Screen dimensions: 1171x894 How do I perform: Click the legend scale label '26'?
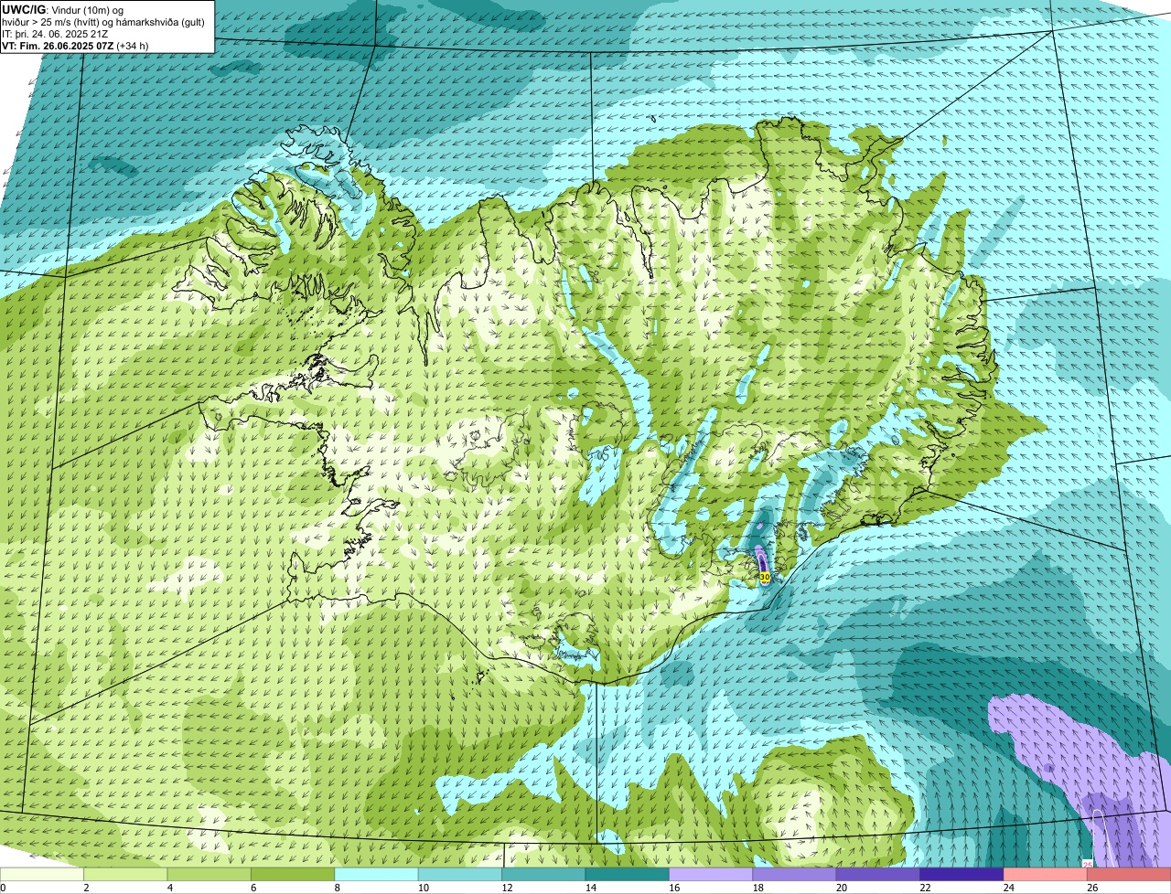coord(1092,888)
